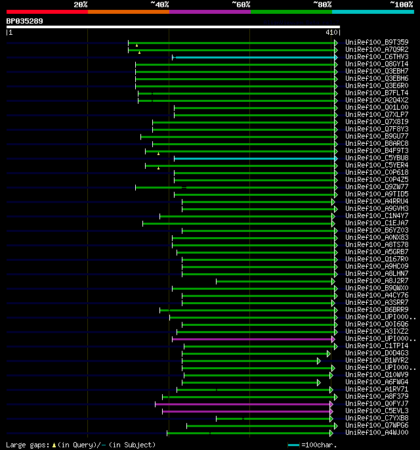Select the UniRef100_Q7WPG6 label

(377, 425)
